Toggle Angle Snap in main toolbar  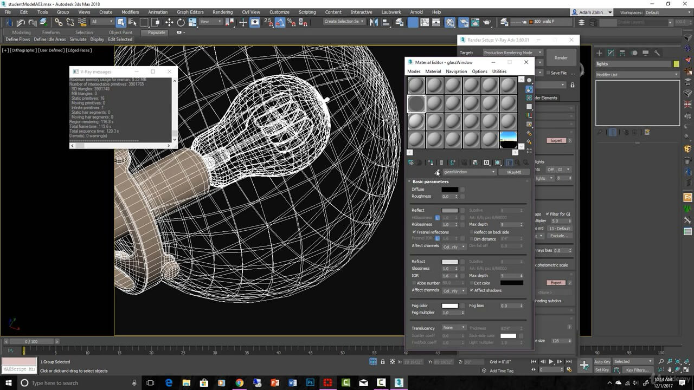coord(280,22)
